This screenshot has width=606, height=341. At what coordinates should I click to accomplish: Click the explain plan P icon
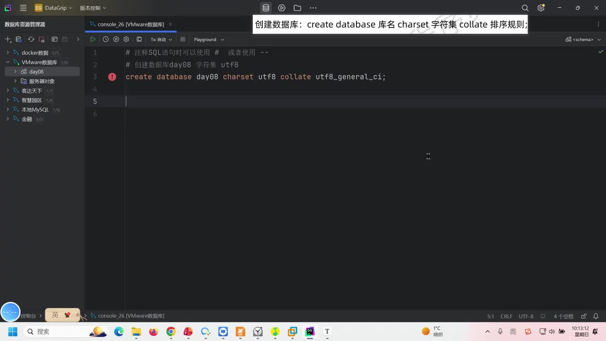[116, 39]
